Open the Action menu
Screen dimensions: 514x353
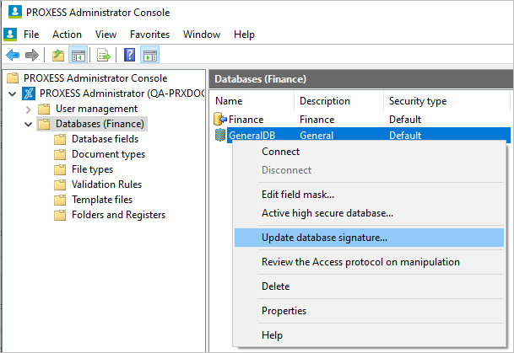pyautogui.click(x=67, y=35)
